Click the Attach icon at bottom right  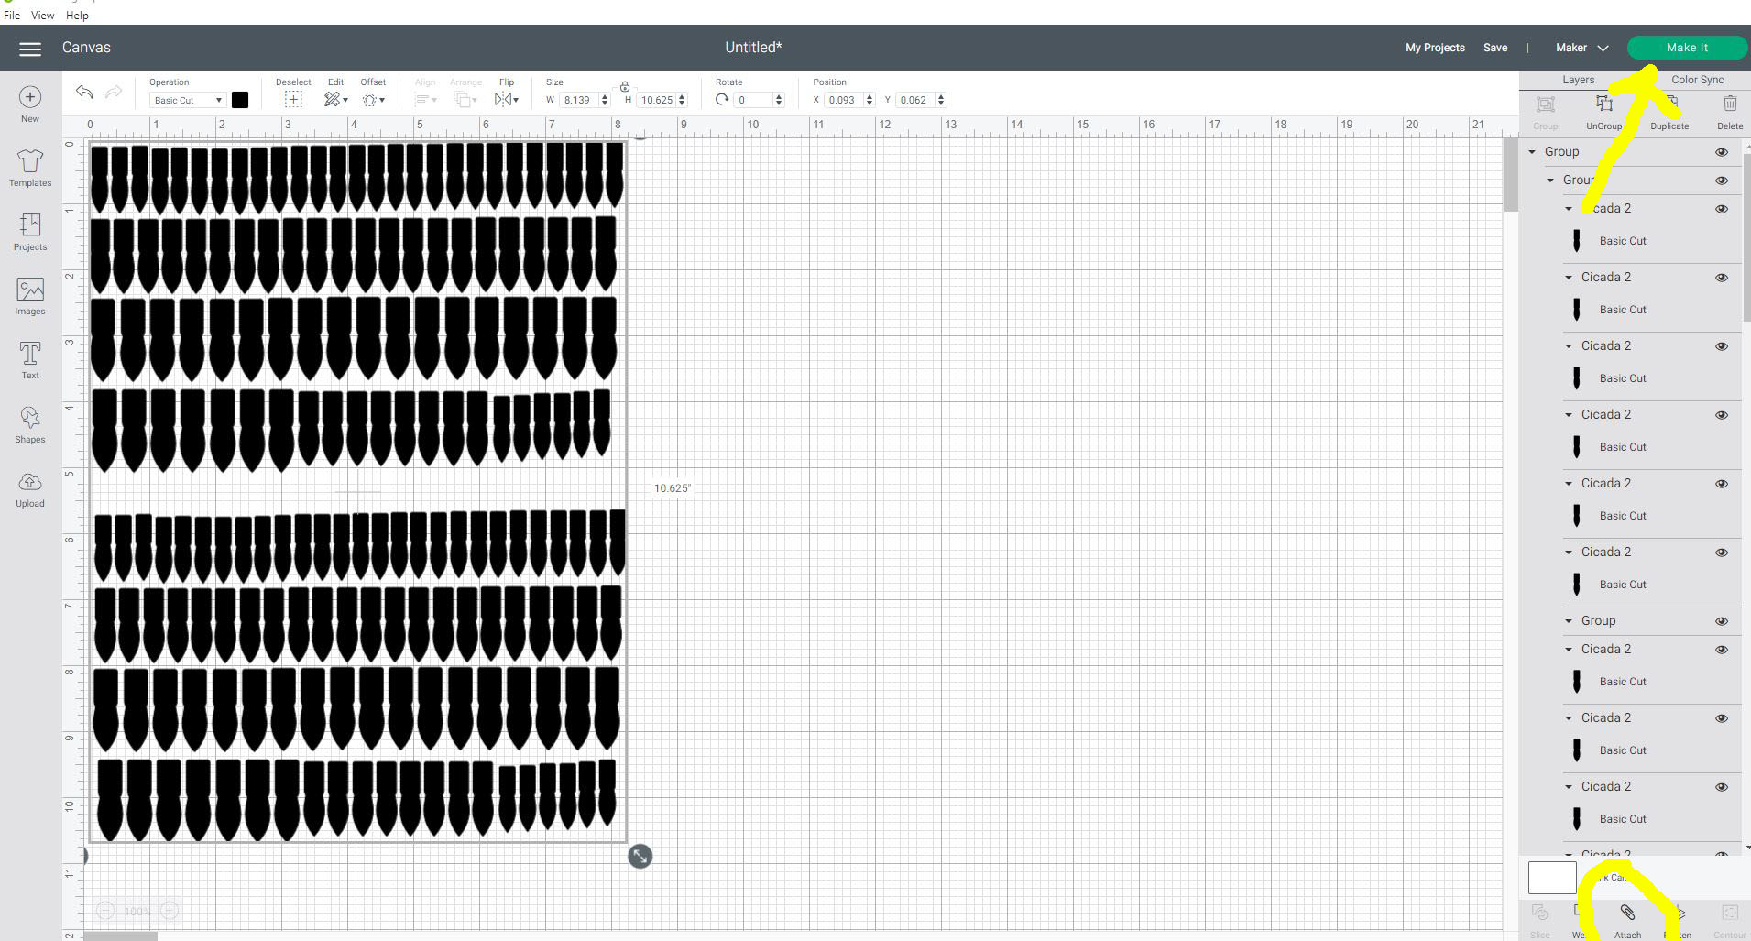(1628, 914)
